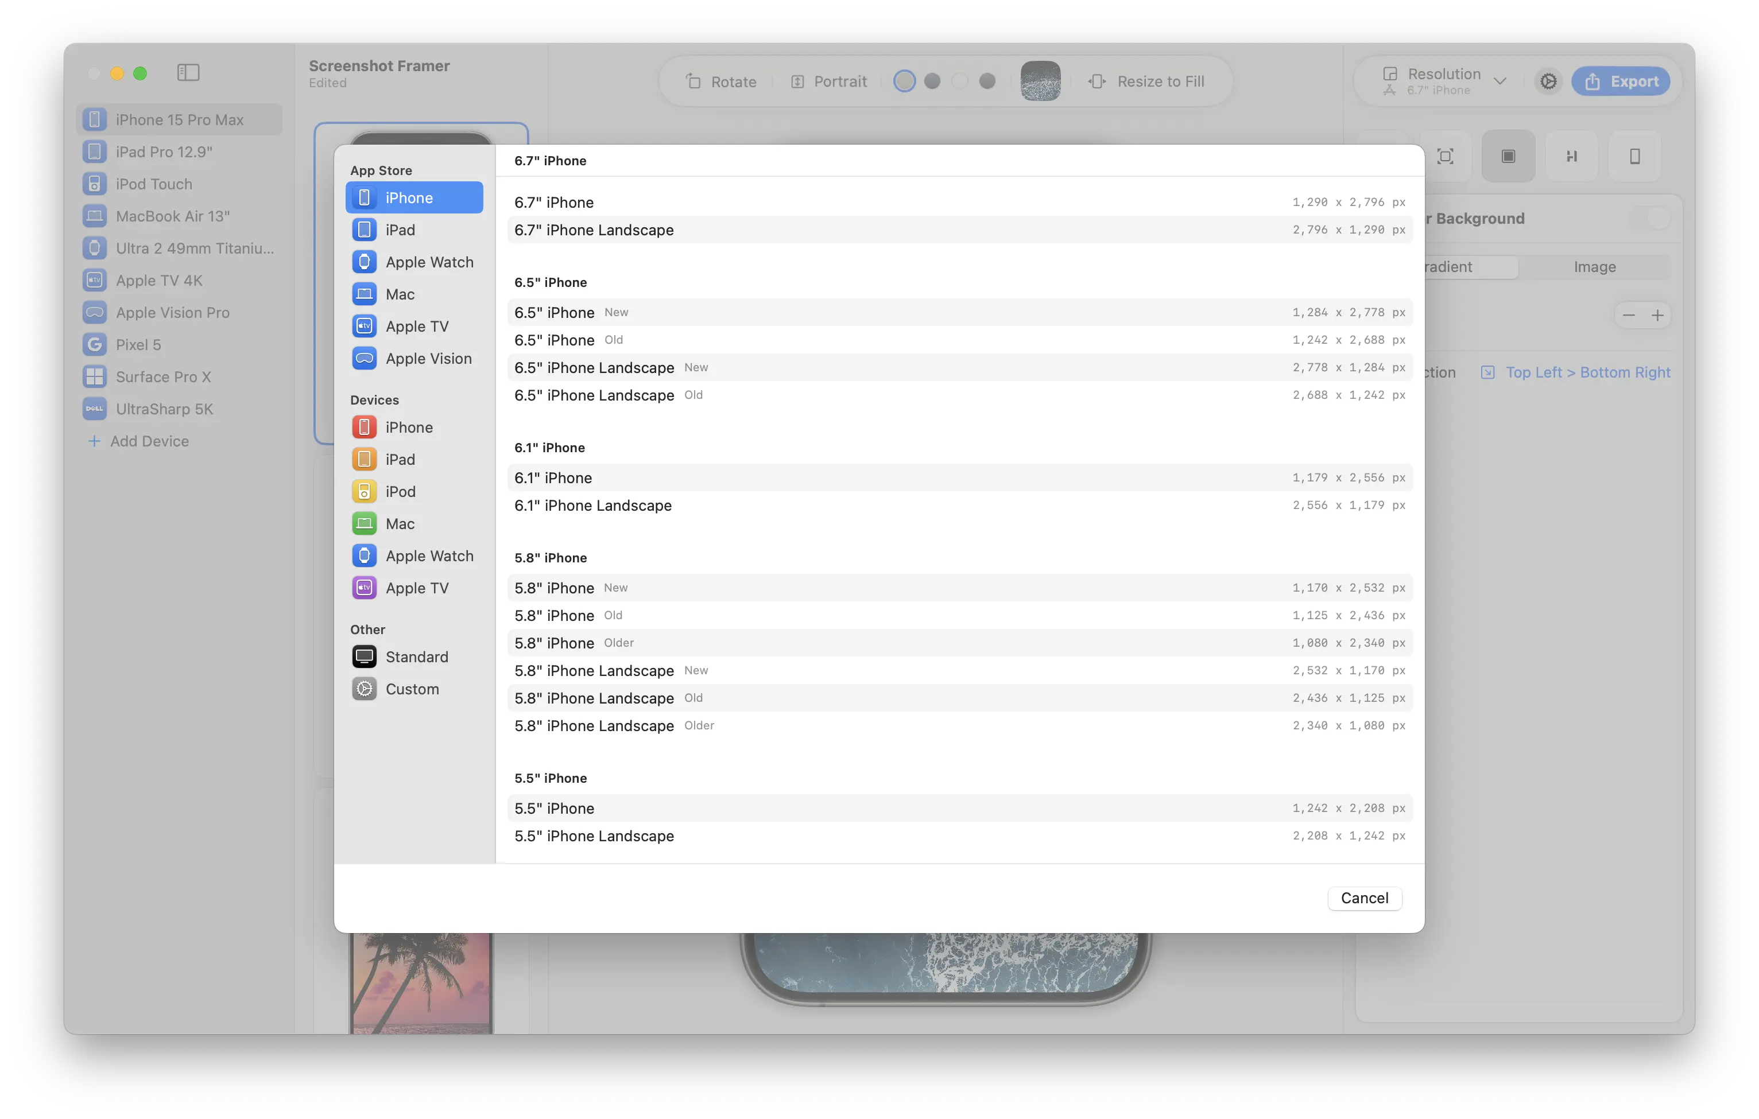Viewport: 1759px width, 1119px height.
Task: Toggle the sidebar panel icon
Action: [188, 73]
